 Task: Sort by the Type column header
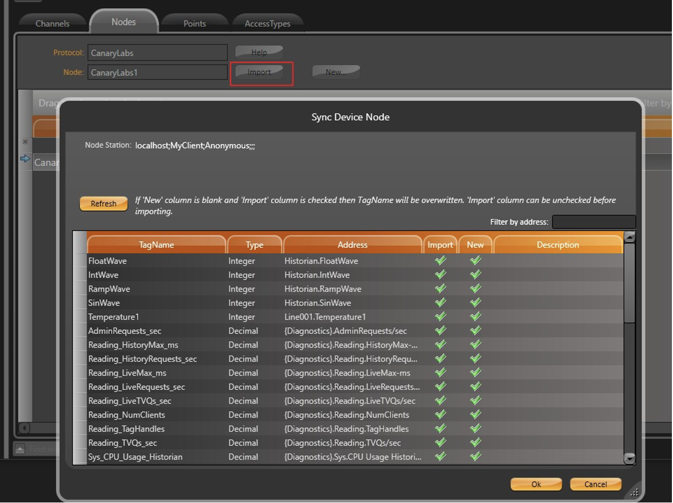point(255,245)
